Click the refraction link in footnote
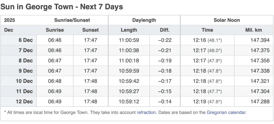 click(147, 112)
